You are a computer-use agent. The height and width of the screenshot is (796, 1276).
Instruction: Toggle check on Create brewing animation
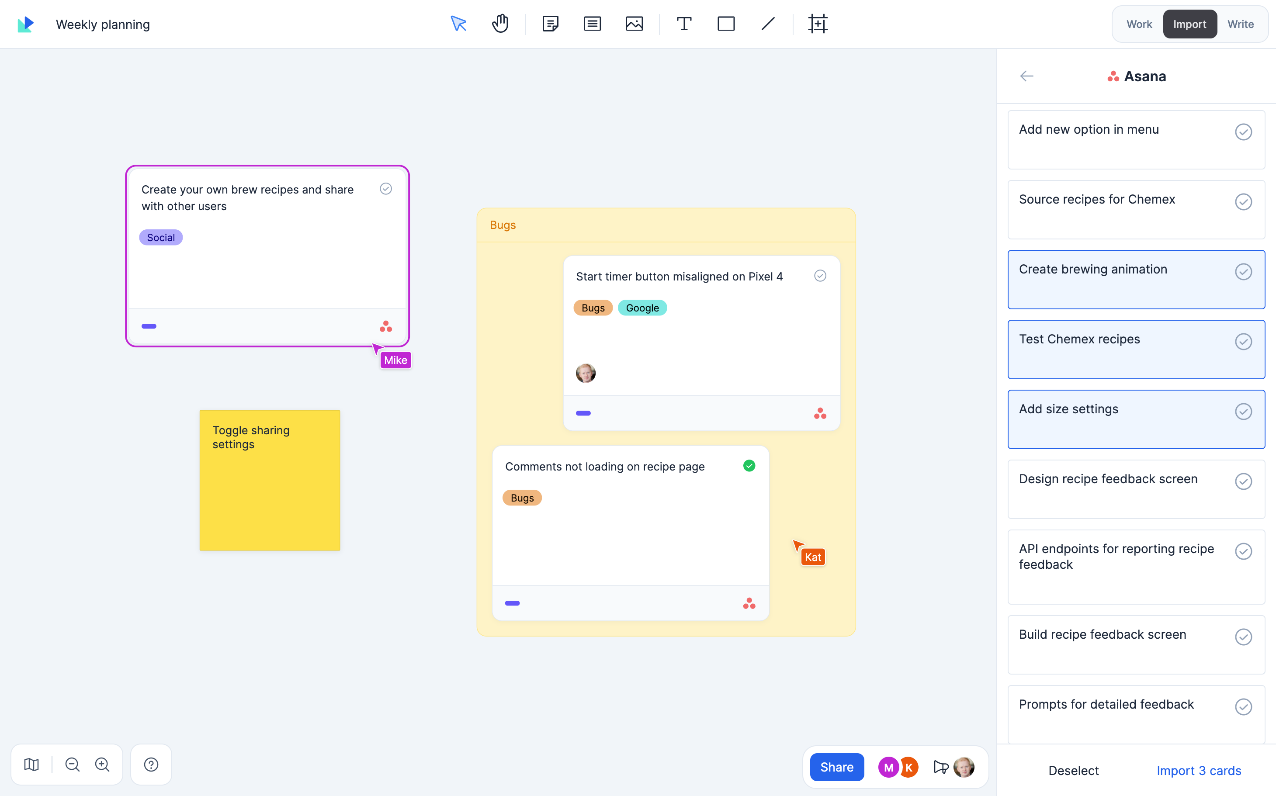coord(1243,272)
